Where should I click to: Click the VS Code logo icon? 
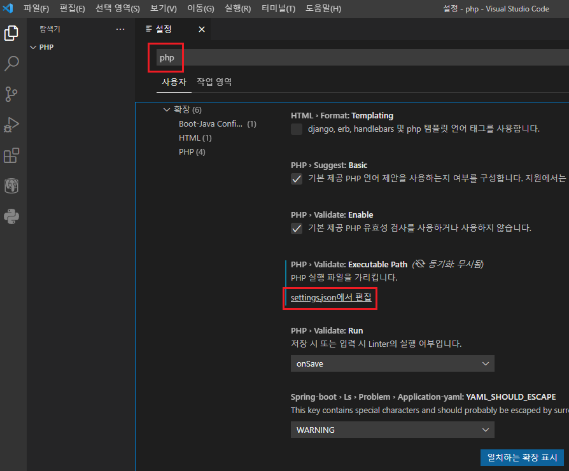click(x=8, y=8)
